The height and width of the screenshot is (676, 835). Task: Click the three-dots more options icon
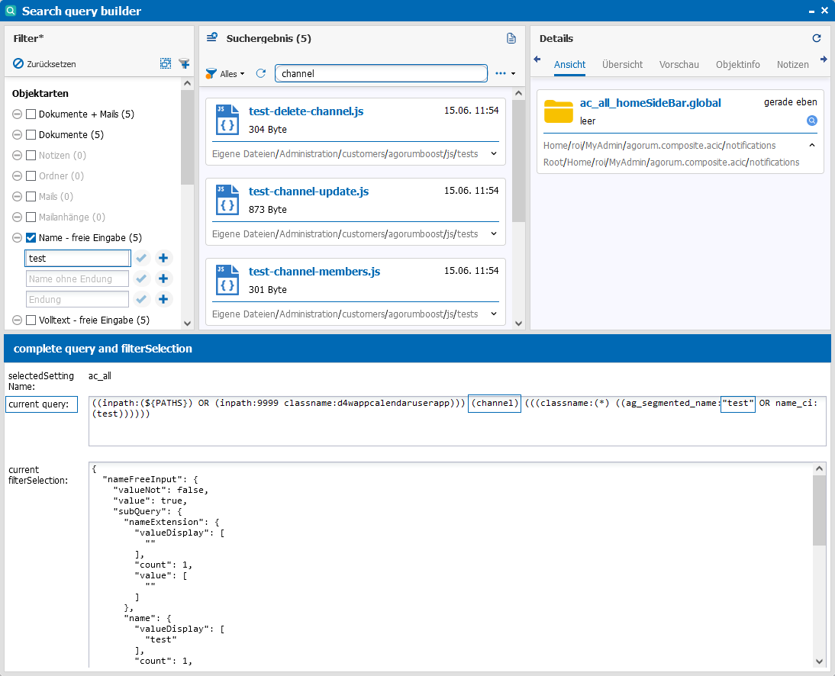coord(501,73)
